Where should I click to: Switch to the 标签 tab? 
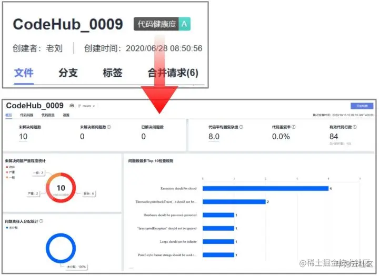pyautogui.click(x=113, y=73)
